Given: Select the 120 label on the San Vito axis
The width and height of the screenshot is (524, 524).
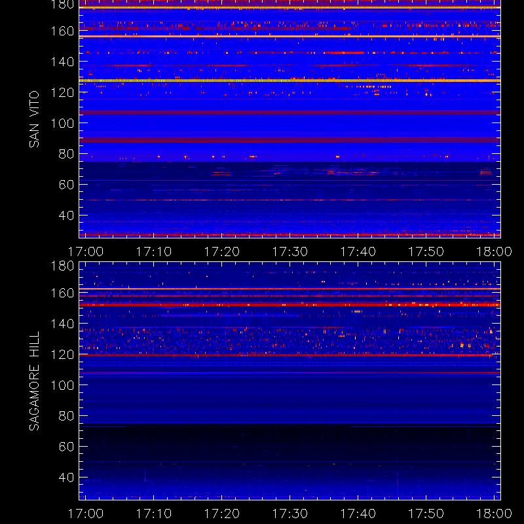Looking at the screenshot, I should coord(62,92).
